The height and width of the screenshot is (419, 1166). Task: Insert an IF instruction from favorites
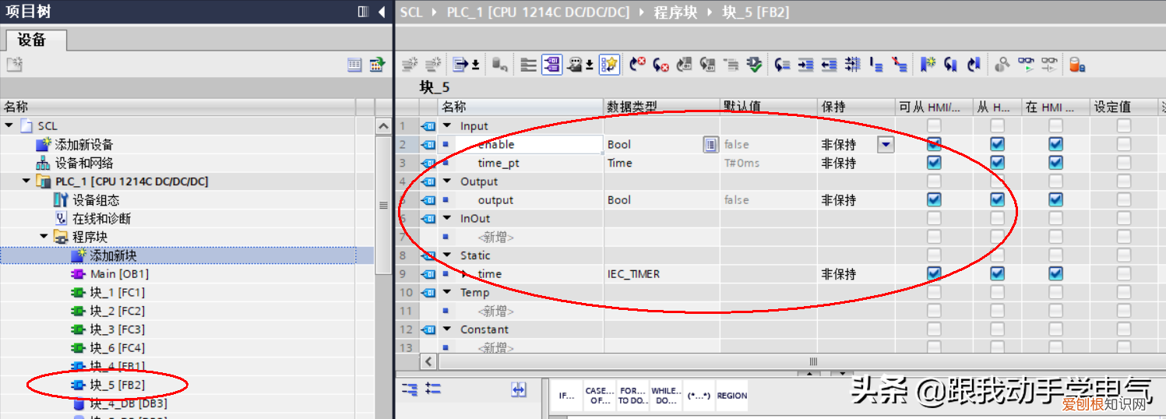tap(566, 396)
